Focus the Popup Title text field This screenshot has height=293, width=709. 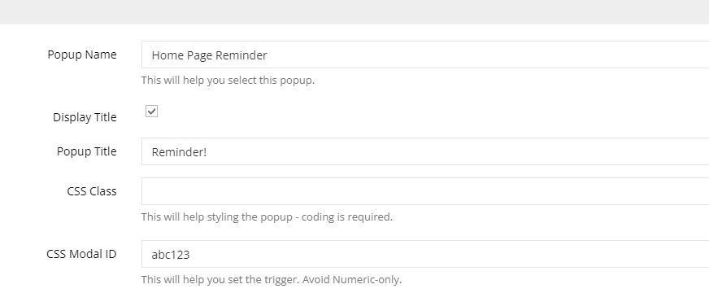425,151
